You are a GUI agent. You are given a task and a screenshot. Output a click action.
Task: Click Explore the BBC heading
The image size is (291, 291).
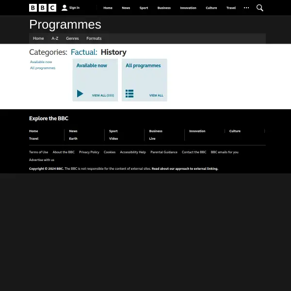49,118
